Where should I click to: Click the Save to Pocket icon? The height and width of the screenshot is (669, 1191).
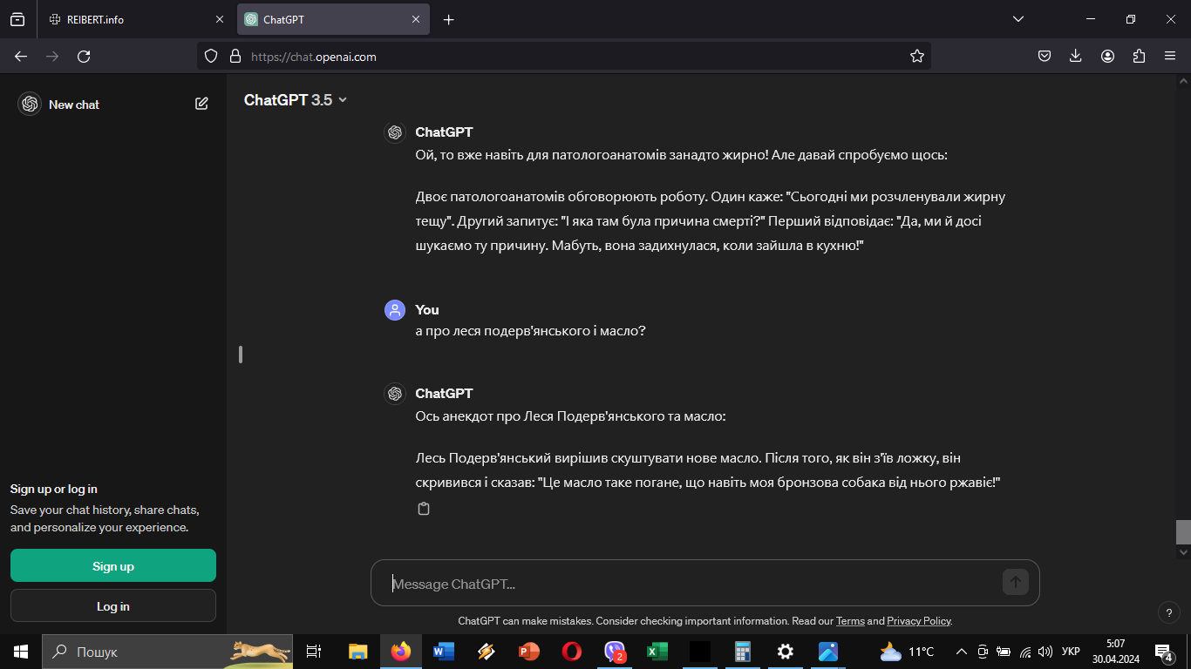pyautogui.click(x=1044, y=56)
